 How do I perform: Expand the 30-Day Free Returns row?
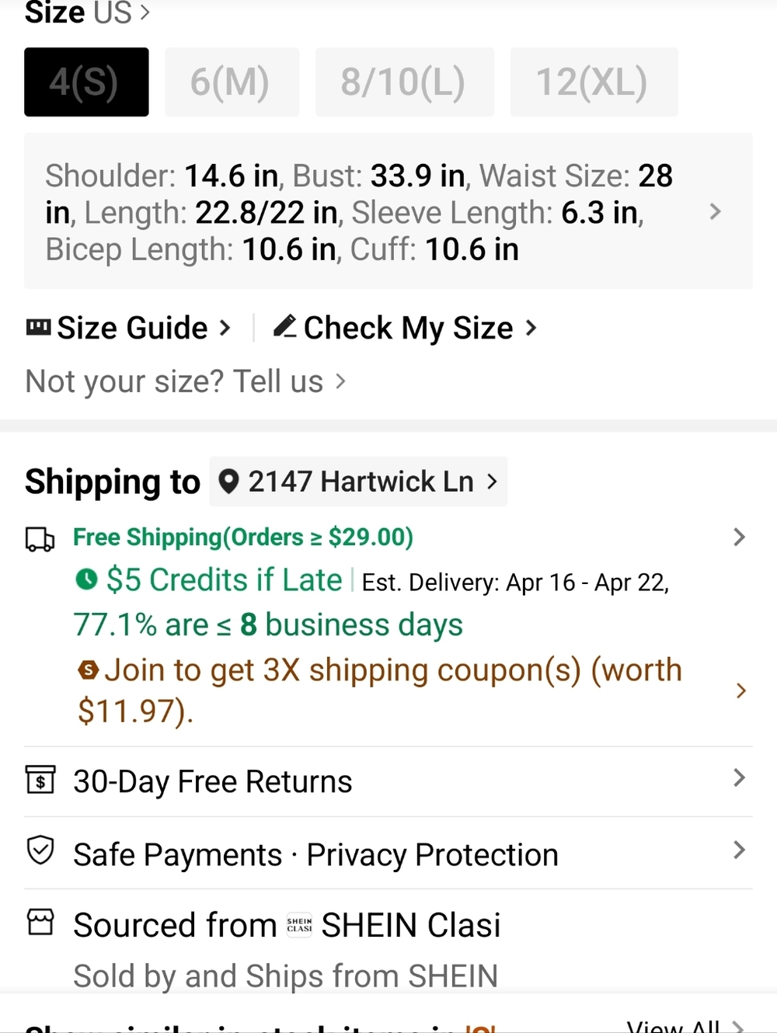(x=388, y=781)
